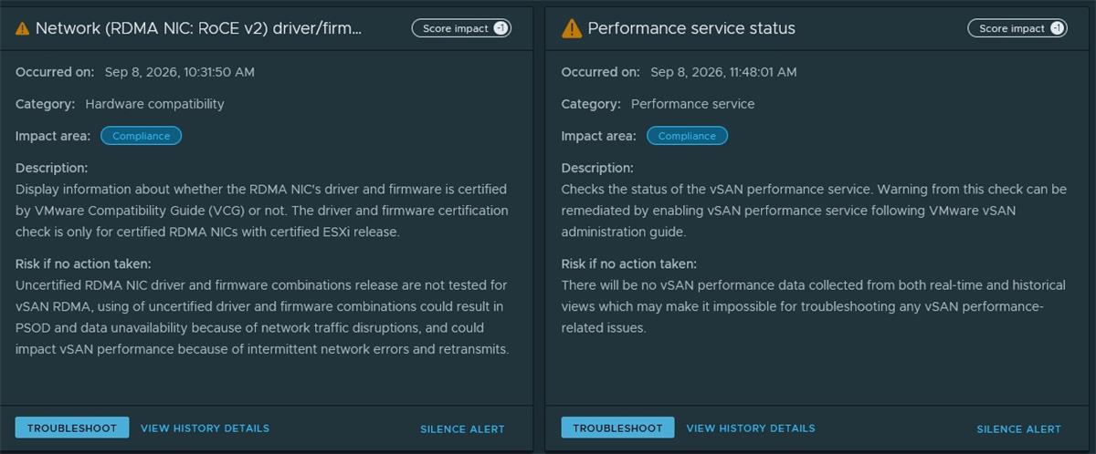Click Compliance tag on RDMA NIC card

(x=142, y=136)
